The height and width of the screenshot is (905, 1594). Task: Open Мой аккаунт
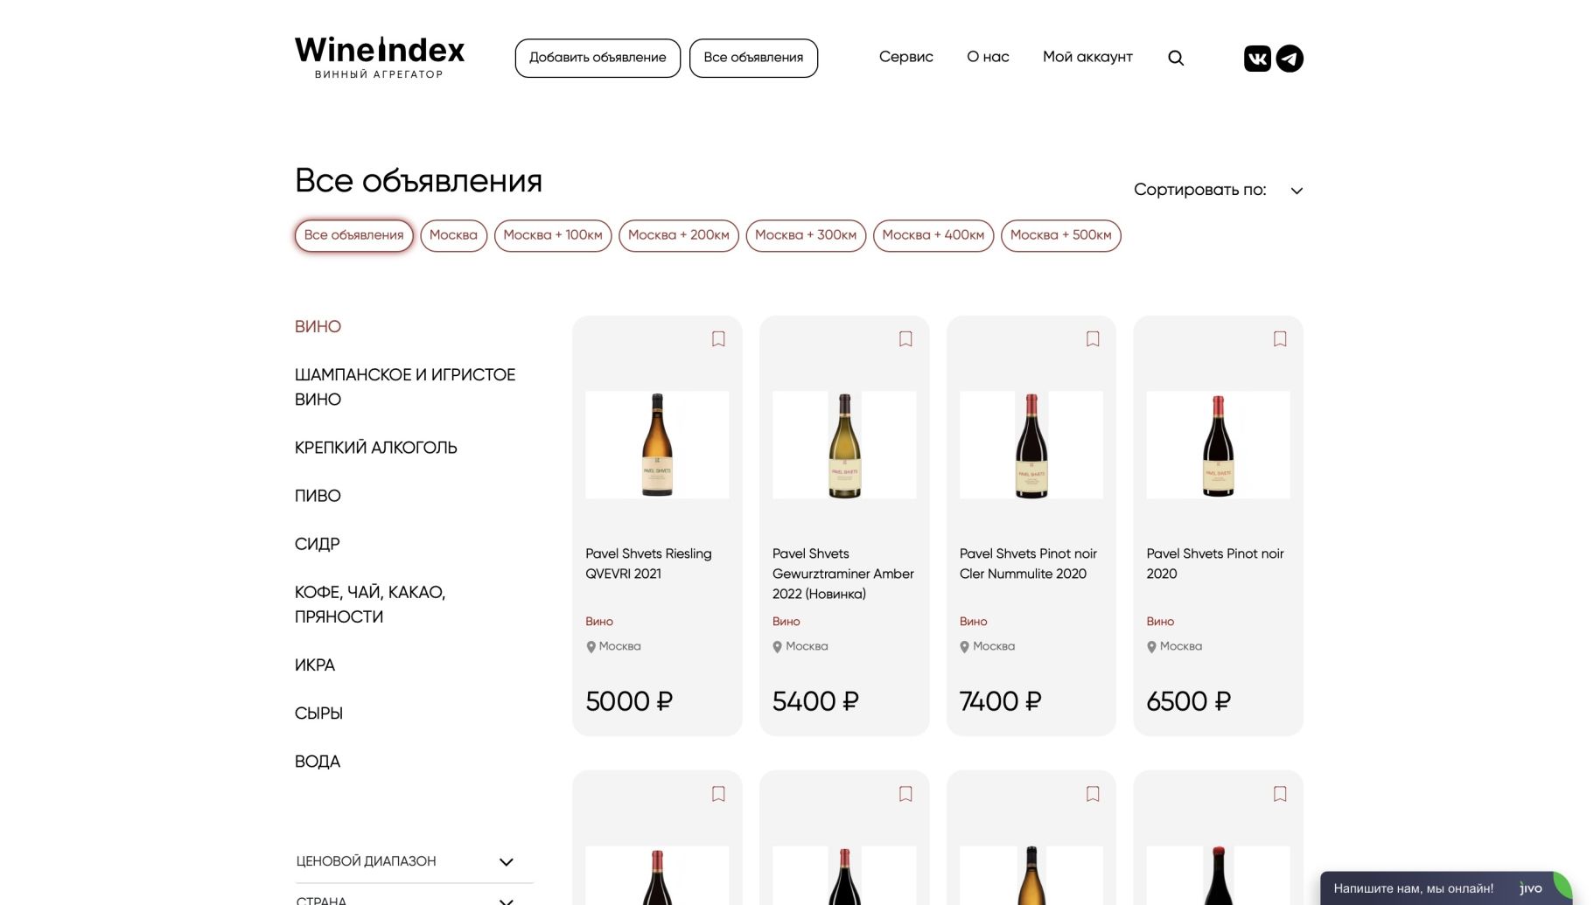[1087, 57]
